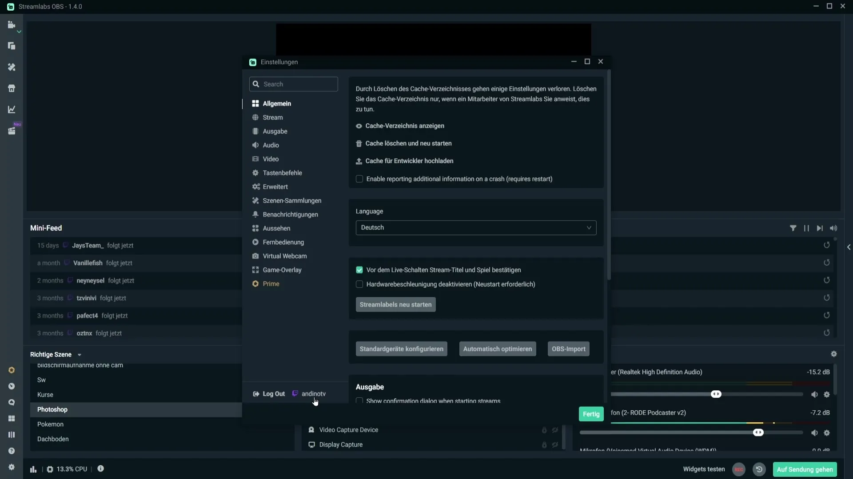Open the Help question mark sidebar icon
Screen dimensions: 853x479
point(12,451)
